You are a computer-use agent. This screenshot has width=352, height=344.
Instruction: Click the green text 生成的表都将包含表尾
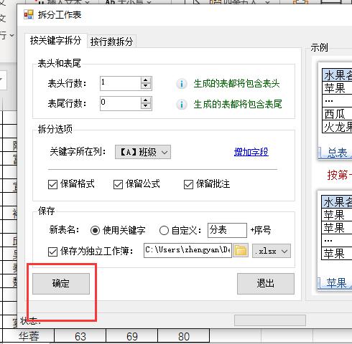[238, 104]
